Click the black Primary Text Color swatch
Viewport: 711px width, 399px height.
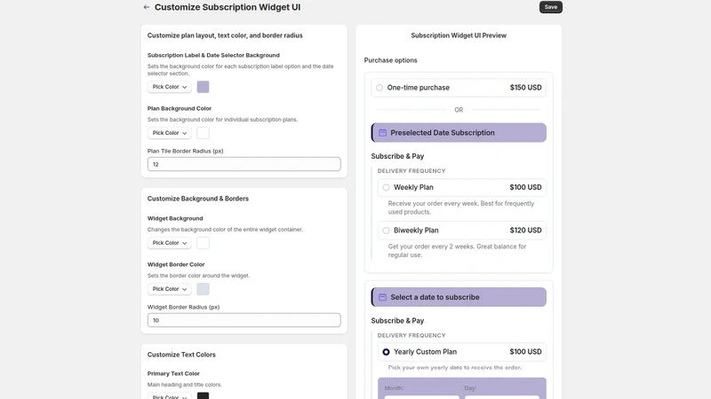[x=204, y=395]
